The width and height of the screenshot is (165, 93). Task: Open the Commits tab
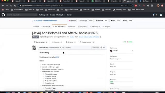(57, 42)
